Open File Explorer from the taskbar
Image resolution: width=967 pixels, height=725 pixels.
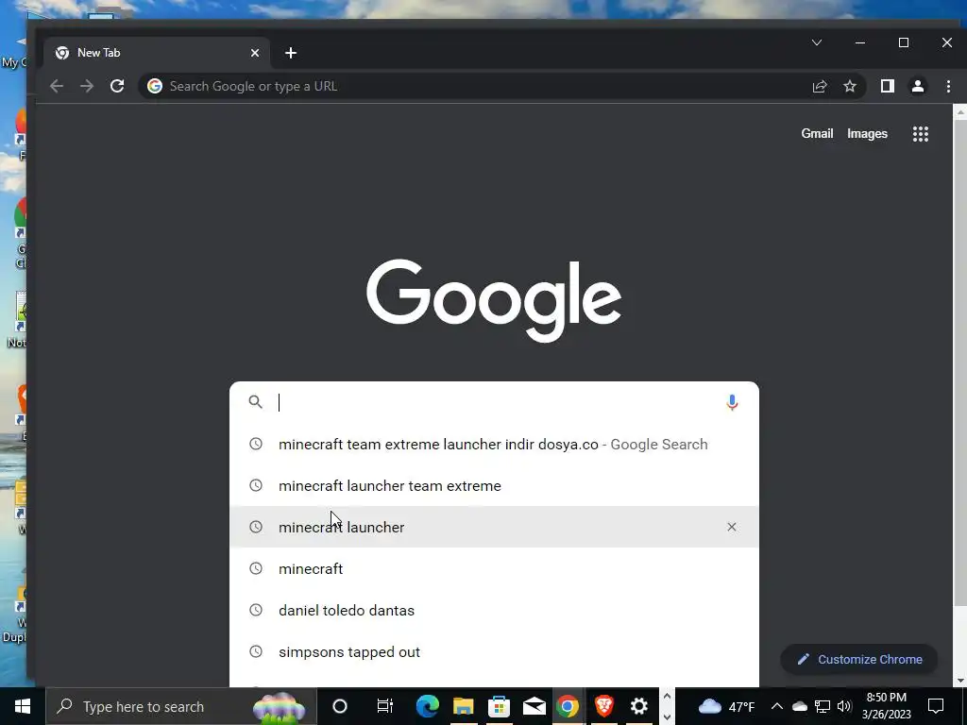coord(463,706)
